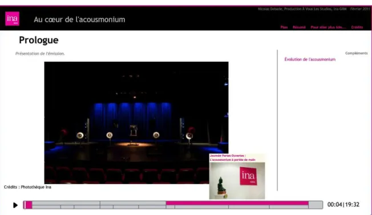Open the Plan menu item
372x215 pixels.
click(x=284, y=27)
